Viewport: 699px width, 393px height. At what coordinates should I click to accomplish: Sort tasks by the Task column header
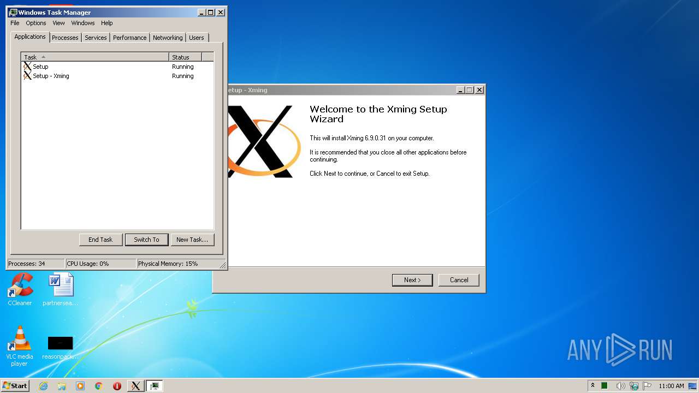coord(95,57)
